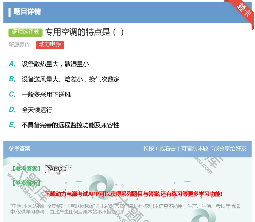255x222 pixels.
Task: Click the 多项选择题 green label
Action: tap(26, 32)
